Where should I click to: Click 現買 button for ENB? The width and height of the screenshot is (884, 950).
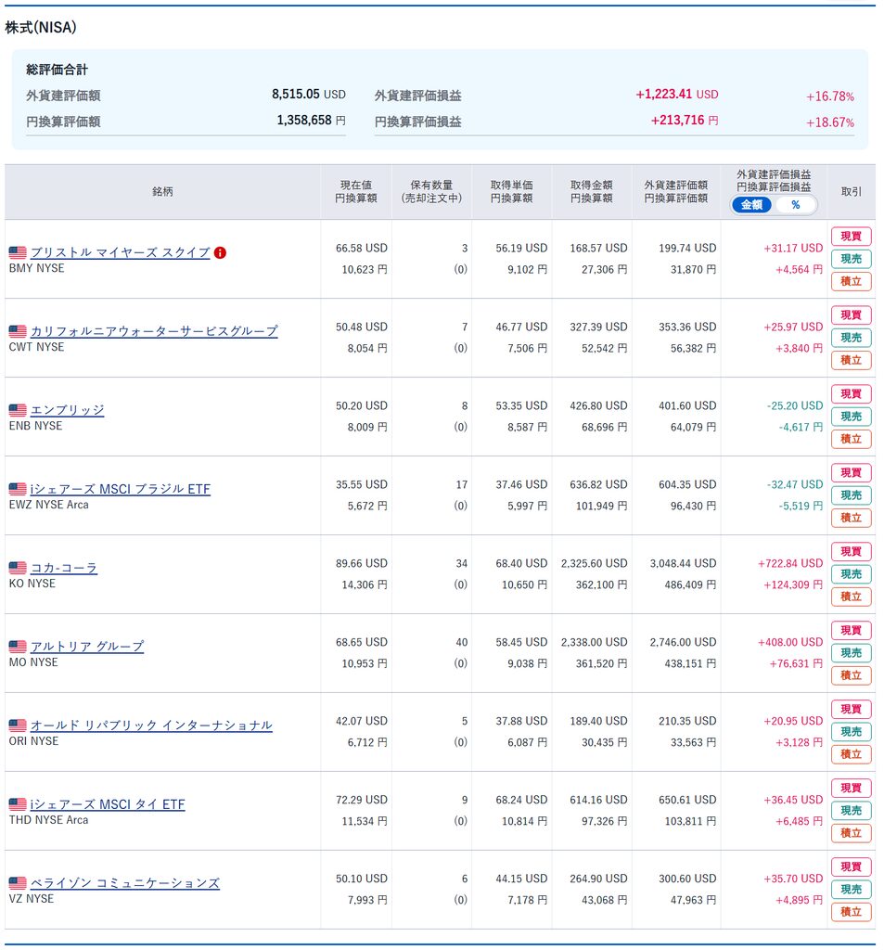pyautogui.click(x=851, y=393)
